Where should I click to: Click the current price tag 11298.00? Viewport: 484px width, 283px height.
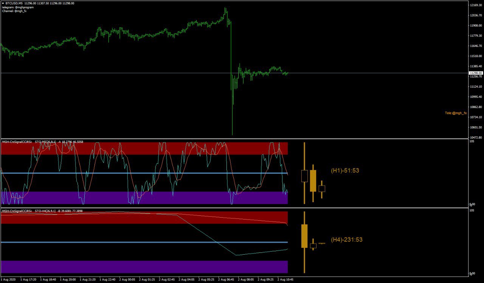[x=475, y=73]
